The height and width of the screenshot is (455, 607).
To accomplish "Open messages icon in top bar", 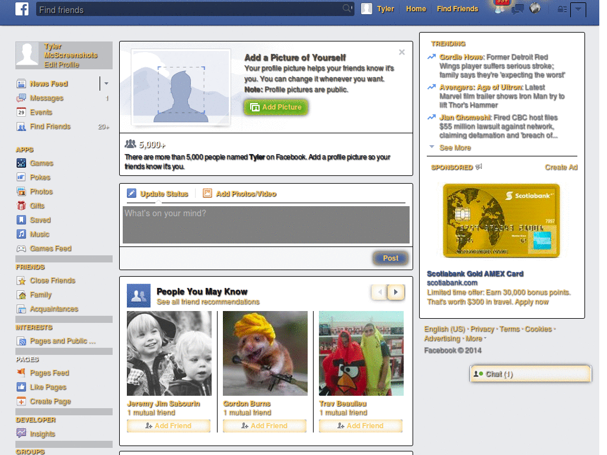I will point(517,8).
